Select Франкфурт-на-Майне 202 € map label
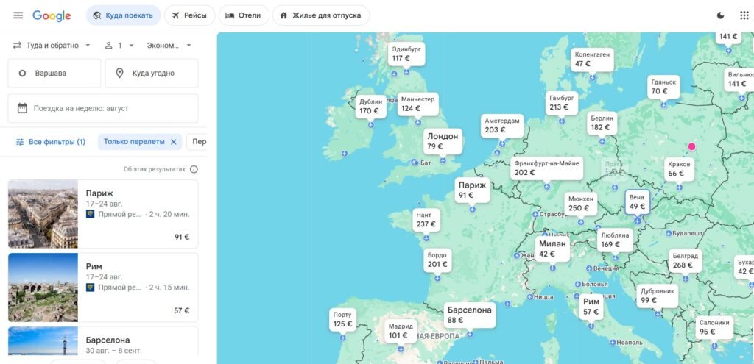 pyautogui.click(x=547, y=168)
